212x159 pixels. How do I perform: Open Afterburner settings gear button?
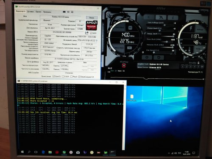[147, 57]
